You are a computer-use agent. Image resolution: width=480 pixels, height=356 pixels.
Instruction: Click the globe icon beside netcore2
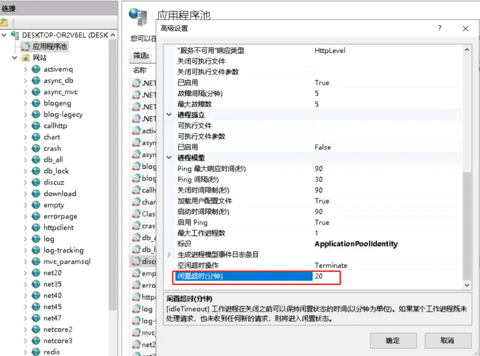click(x=35, y=329)
